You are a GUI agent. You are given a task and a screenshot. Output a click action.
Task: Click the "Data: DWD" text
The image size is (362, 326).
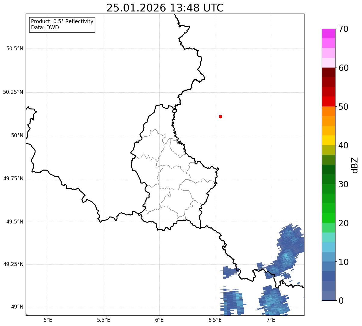coord(45,27)
